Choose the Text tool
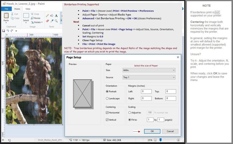 click(x=56, y=15)
